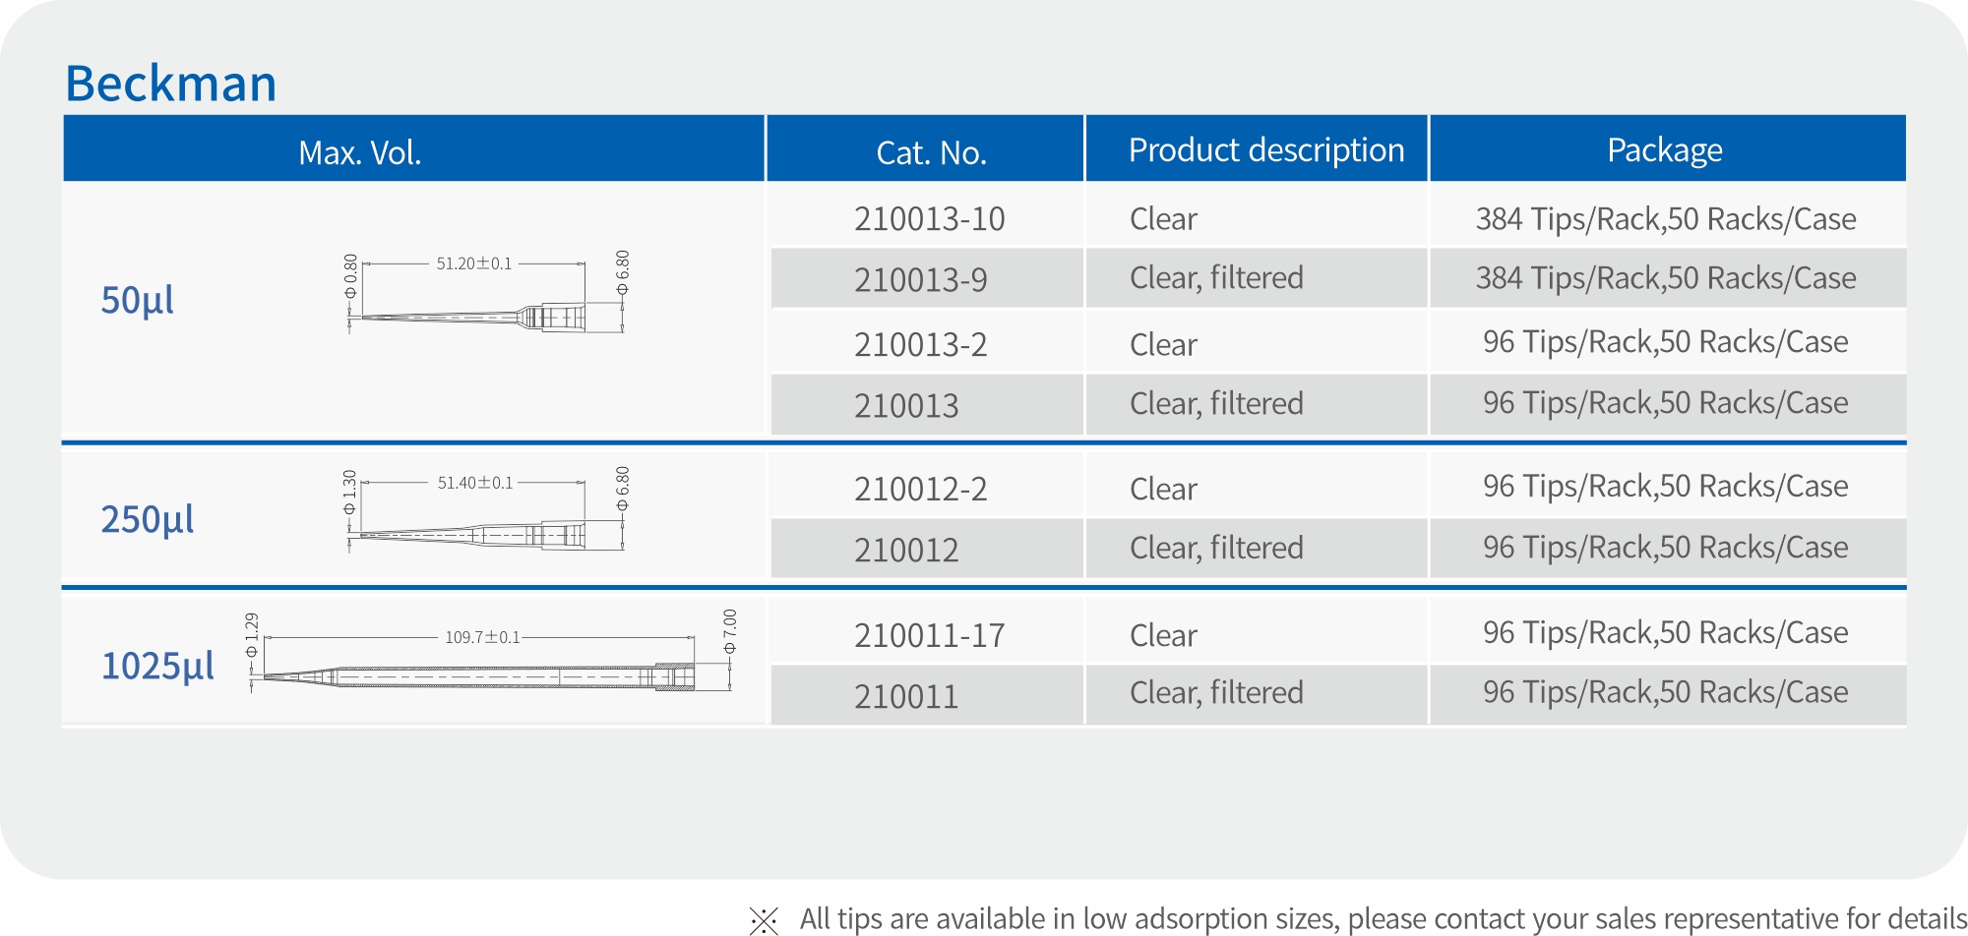Select the Cat. No. column header

click(931, 152)
